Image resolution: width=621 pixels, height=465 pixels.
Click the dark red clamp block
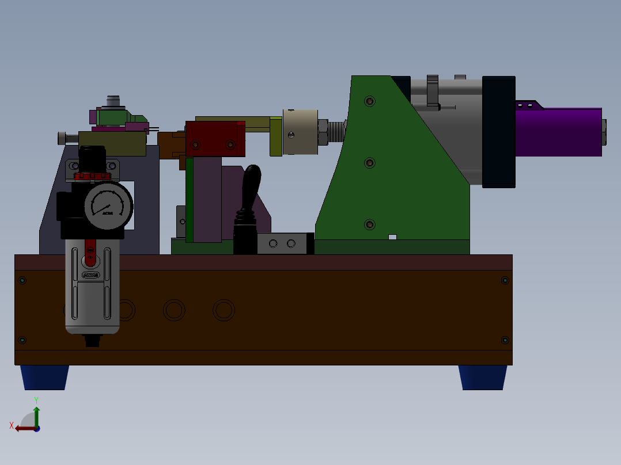click(x=215, y=139)
